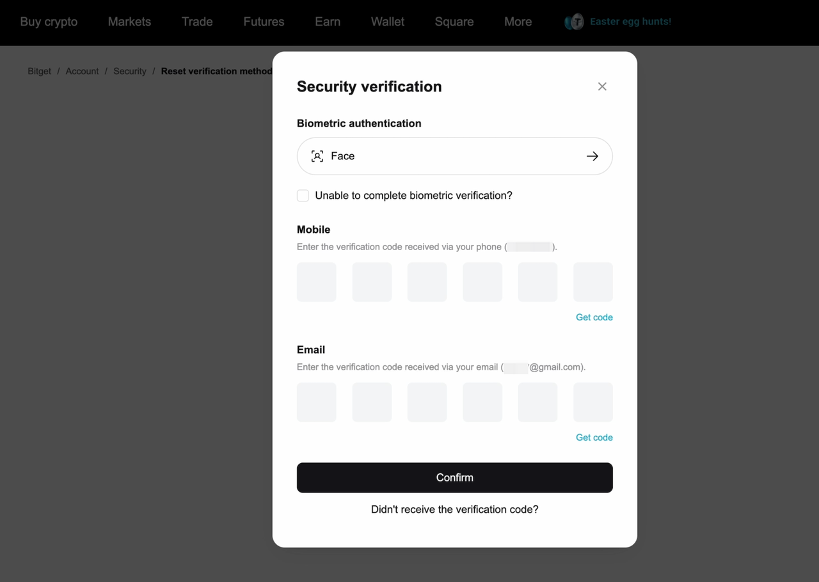
Task: Click Get code for Mobile verification
Action: [594, 317]
